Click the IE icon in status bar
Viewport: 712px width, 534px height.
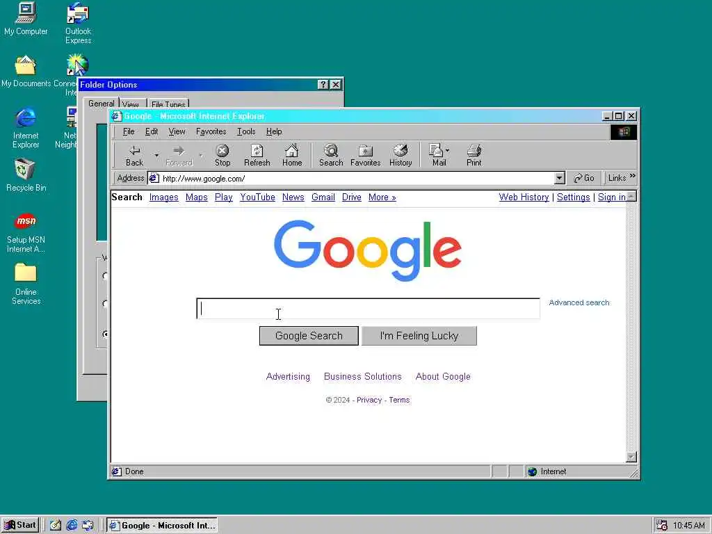point(117,471)
